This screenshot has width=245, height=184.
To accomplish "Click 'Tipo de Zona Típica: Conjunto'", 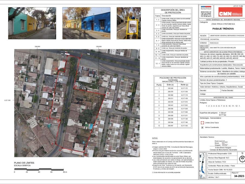I will 212,84.
